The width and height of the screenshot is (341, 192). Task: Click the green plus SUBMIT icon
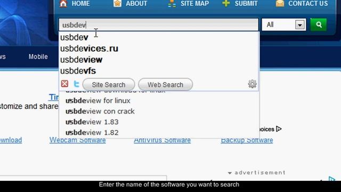(226, 3)
